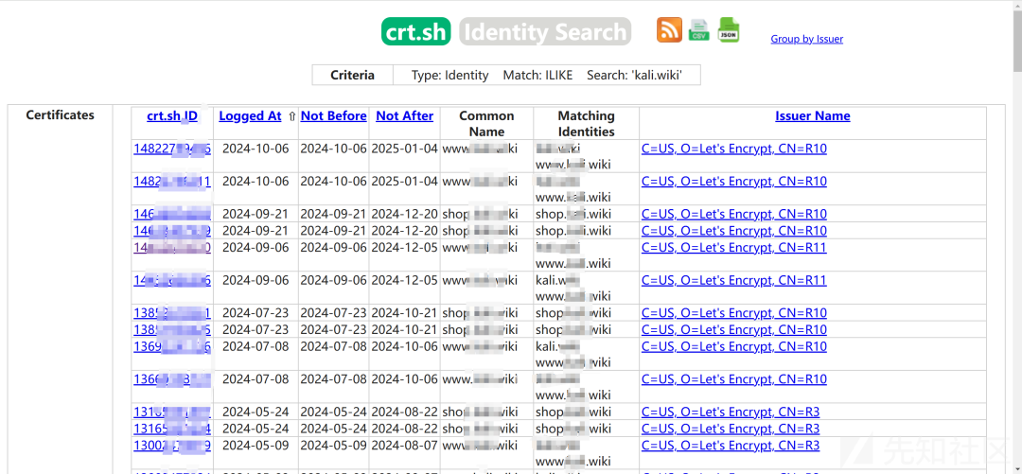Screen dimensions: 1022x474
Task: Click the 'Match: ILIKE' criteria text
Action: click(537, 76)
